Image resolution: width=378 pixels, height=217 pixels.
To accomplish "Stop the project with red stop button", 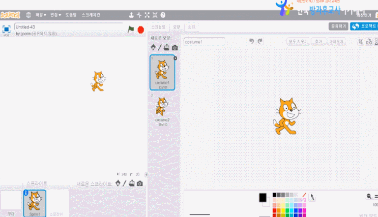I will tap(141, 30).
